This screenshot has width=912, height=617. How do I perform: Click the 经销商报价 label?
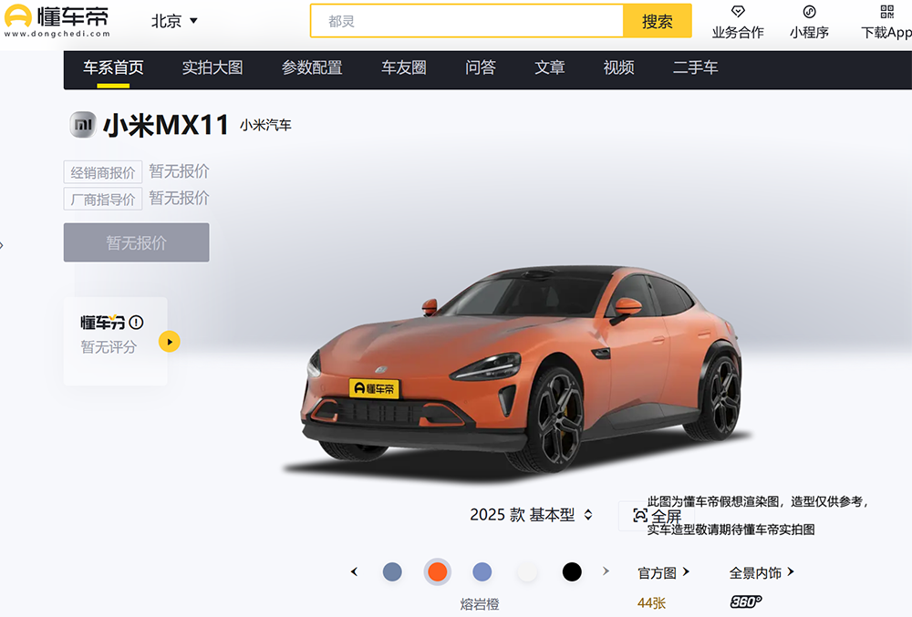click(103, 172)
